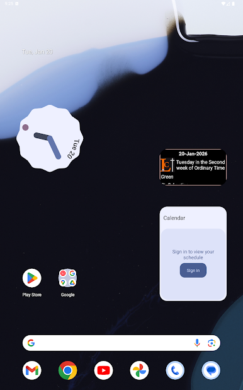Image resolution: width=243 pixels, height=390 pixels.
Task: Tap "20-Jan-2026" in liturgical widget
Action: tap(193, 154)
